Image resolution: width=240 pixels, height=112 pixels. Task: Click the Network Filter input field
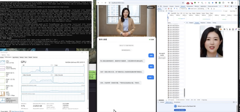coord(195,11)
